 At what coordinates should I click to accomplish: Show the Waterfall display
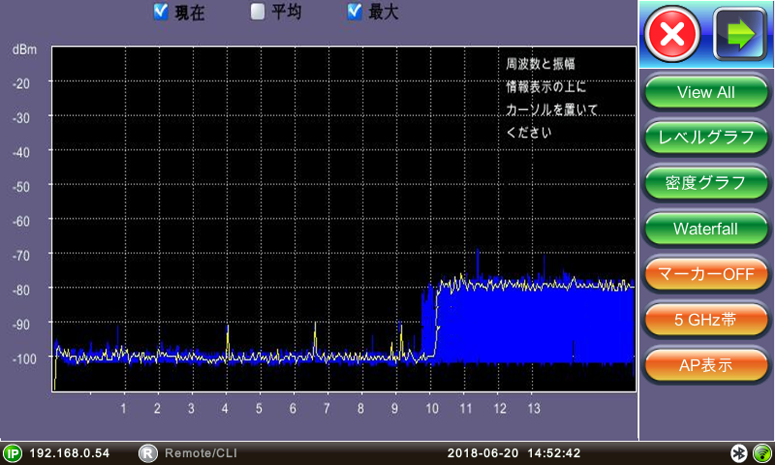coord(706,229)
